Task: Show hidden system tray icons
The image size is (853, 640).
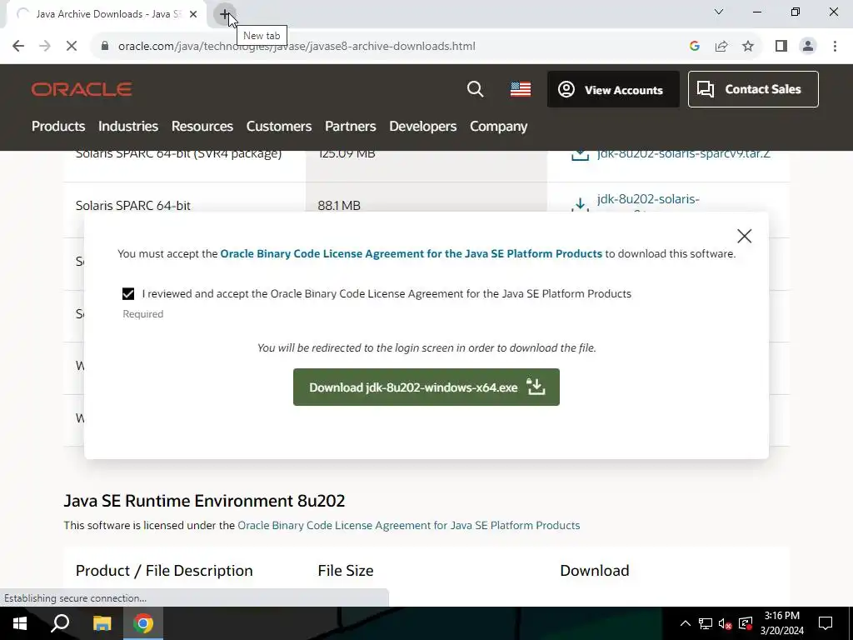Action: click(x=686, y=623)
